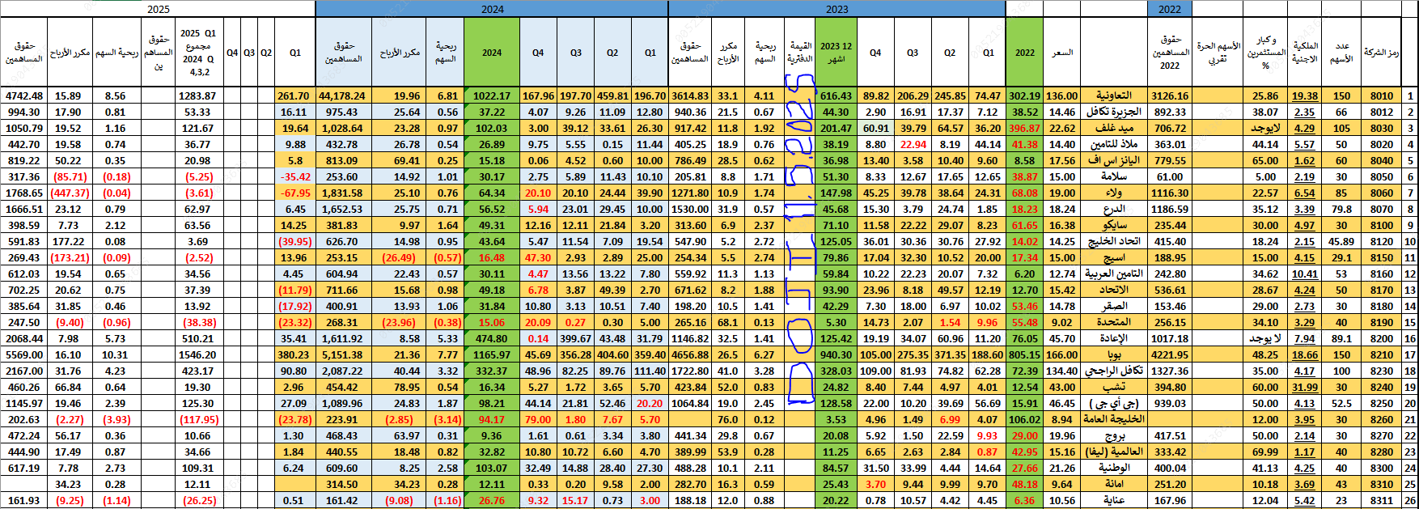Click the ملاذ للتامين company cell
This screenshot has width=1419, height=509.
click(1113, 144)
